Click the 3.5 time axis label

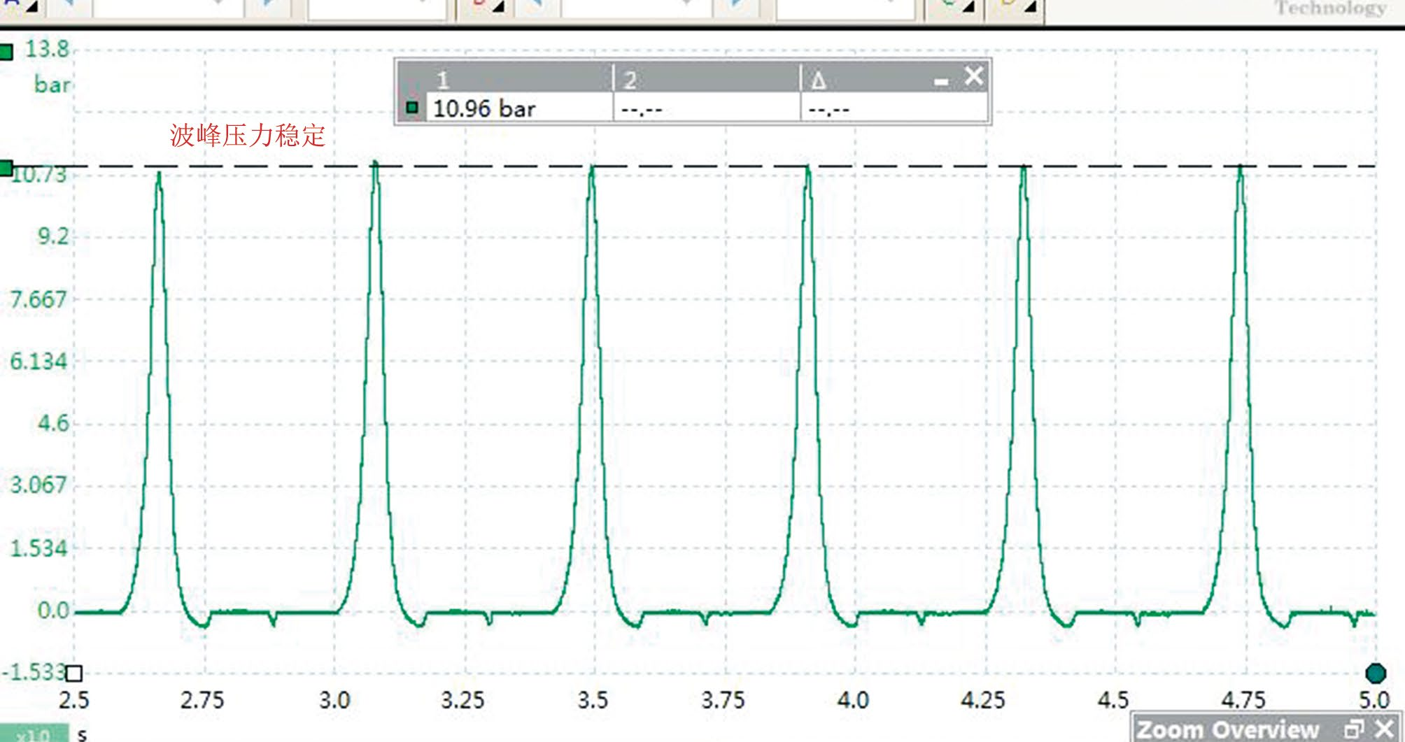[x=593, y=700]
